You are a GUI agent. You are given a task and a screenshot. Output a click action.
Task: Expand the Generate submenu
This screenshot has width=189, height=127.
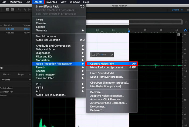59,30
